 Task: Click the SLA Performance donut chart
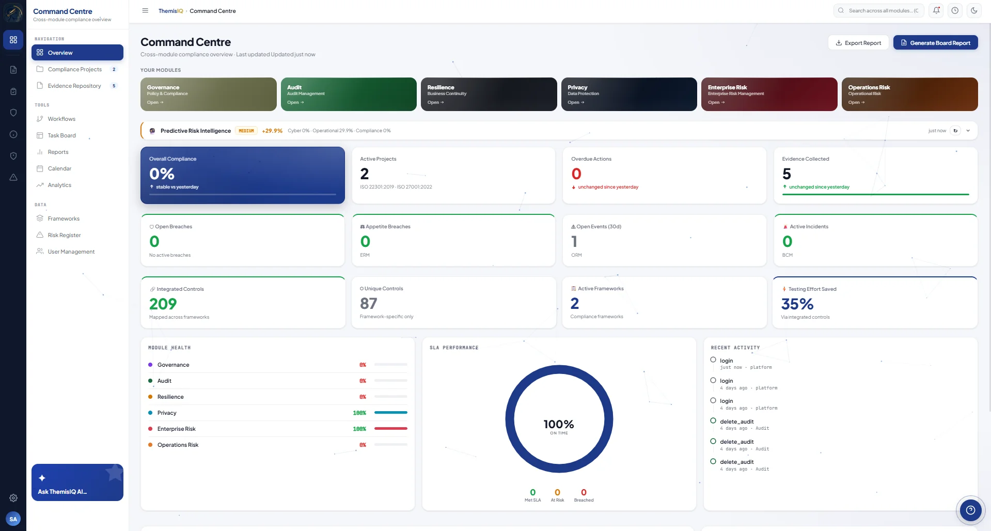[x=559, y=419]
